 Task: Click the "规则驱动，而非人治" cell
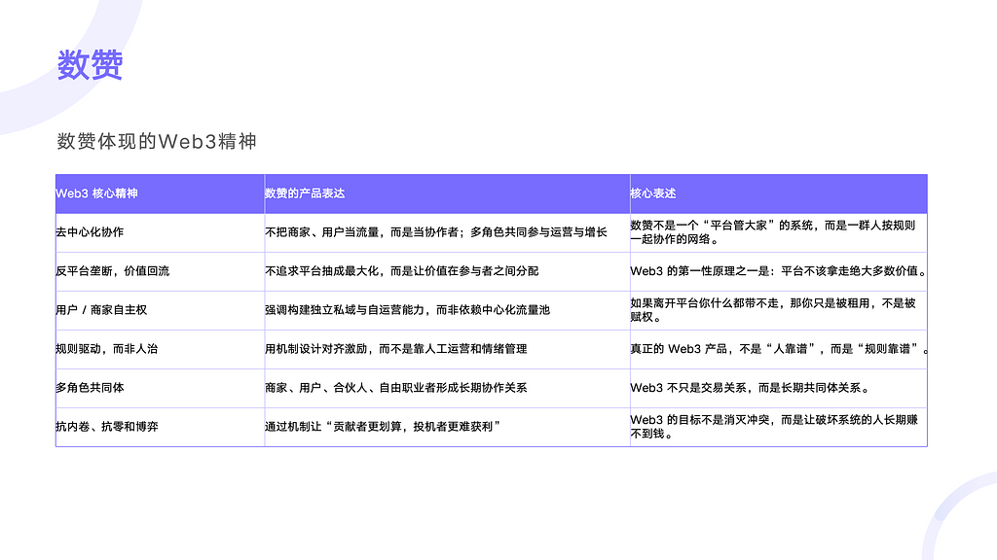107,349
